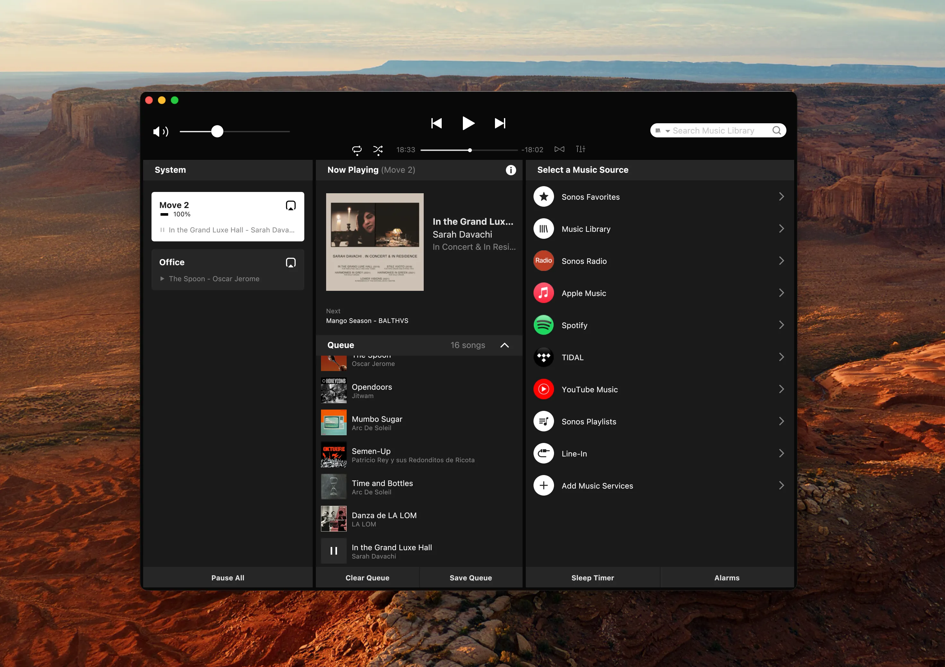The width and height of the screenshot is (945, 667).
Task: Collapse the Queue with the chevron
Action: 505,345
